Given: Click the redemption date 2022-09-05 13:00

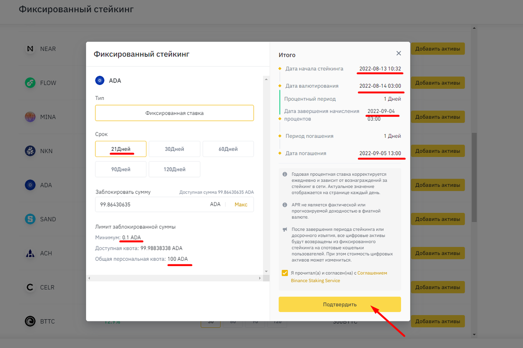Looking at the screenshot, I should click(380, 154).
